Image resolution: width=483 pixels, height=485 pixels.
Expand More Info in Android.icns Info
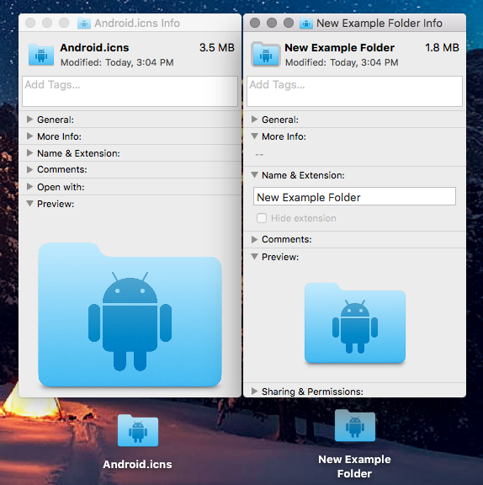pos(29,136)
